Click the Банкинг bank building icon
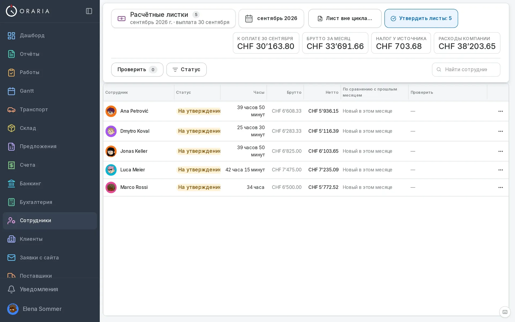The image size is (515, 322). tap(11, 184)
